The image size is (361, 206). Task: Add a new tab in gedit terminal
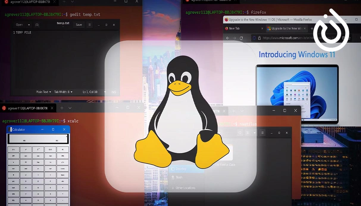coord(64,1)
